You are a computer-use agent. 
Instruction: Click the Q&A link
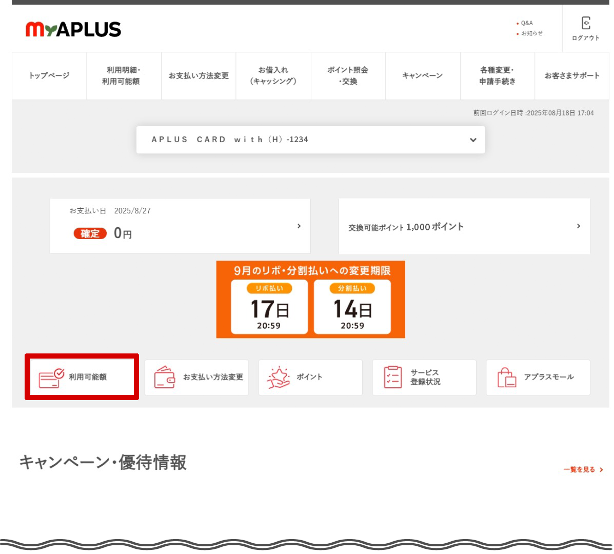point(527,23)
